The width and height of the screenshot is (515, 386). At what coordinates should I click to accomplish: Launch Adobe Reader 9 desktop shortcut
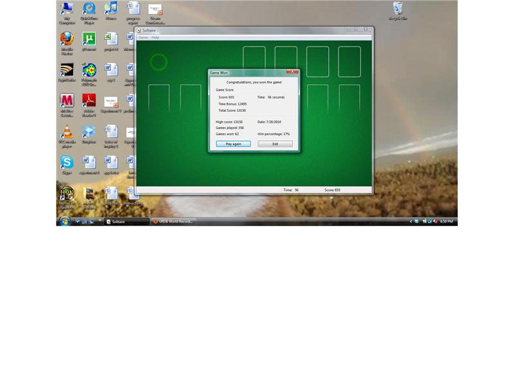tap(89, 106)
